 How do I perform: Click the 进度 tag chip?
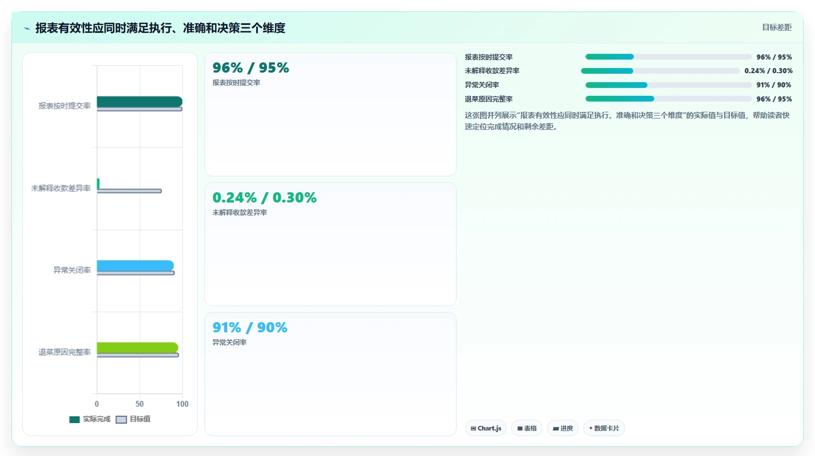pos(563,428)
